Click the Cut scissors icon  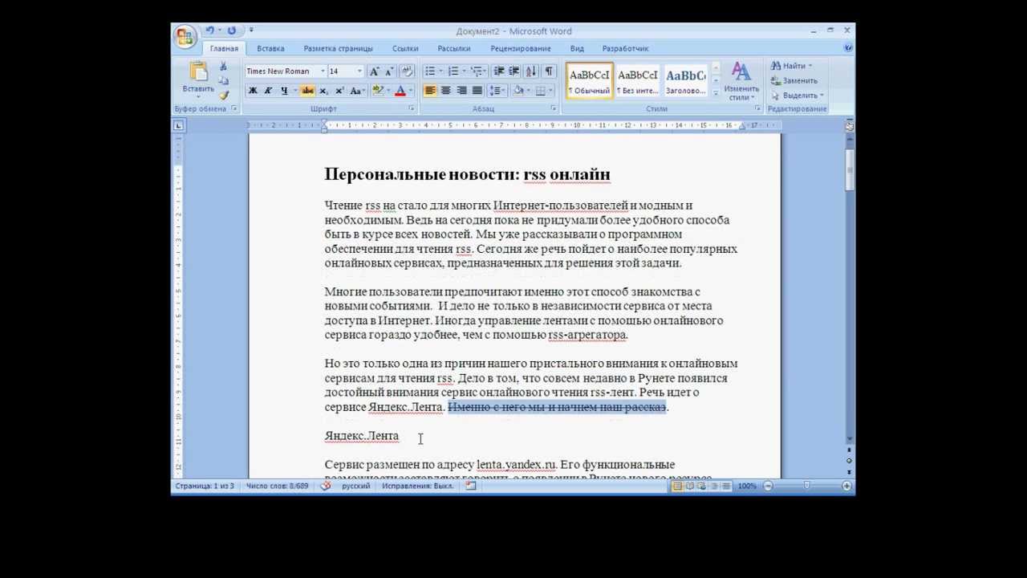click(x=224, y=66)
